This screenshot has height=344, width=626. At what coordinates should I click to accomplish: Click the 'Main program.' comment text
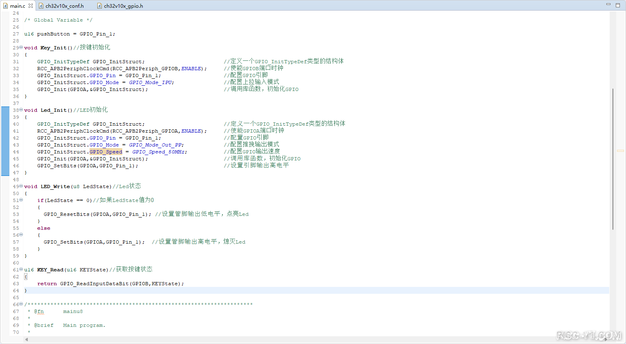(84, 325)
